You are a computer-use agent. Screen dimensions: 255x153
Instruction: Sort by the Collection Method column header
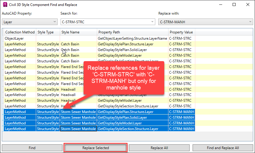(x=20, y=32)
